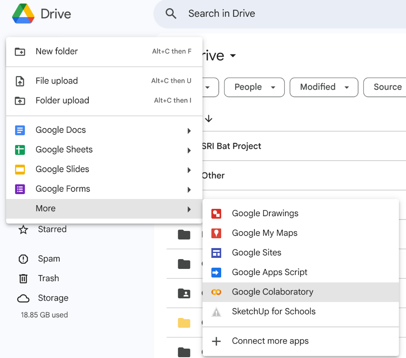Expand the Google Sheets submenu arrow
The height and width of the screenshot is (358, 406).
(189, 150)
